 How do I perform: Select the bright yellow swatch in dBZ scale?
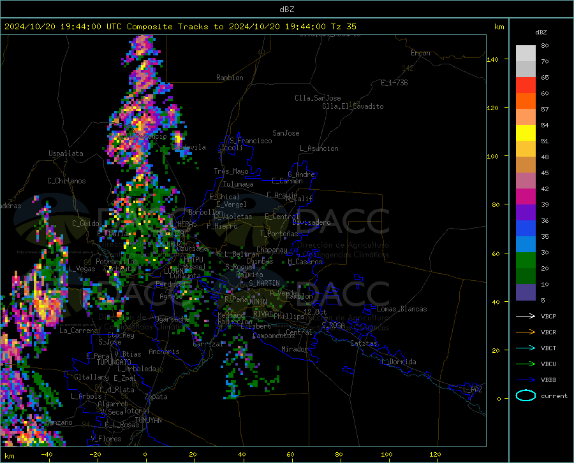(x=526, y=132)
